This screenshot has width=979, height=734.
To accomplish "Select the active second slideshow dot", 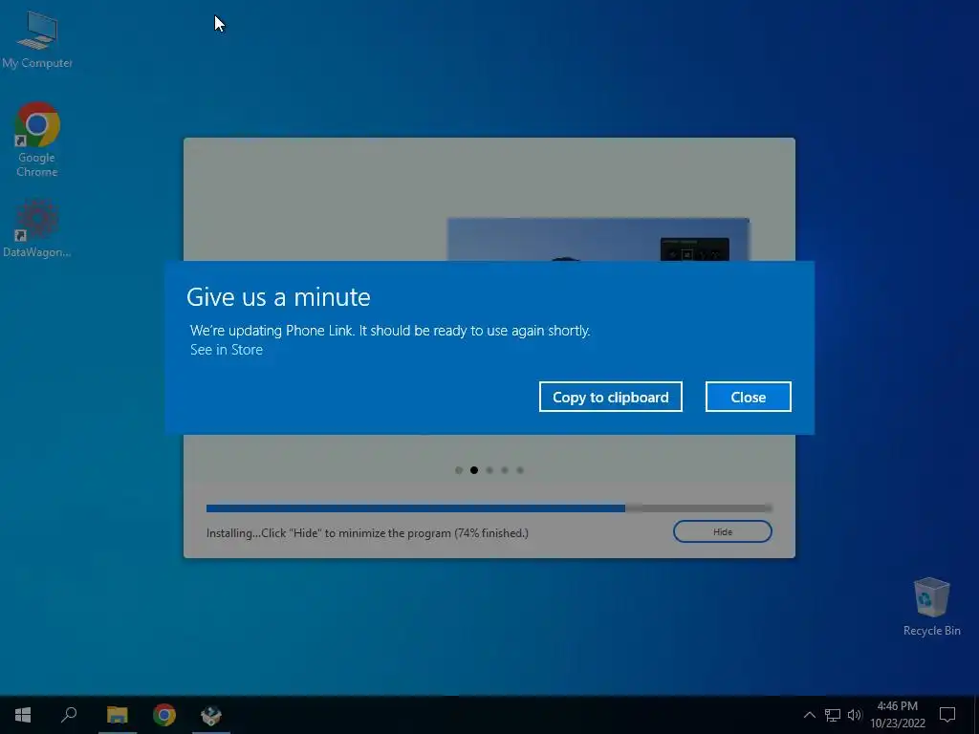I will click(x=474, y=470).
